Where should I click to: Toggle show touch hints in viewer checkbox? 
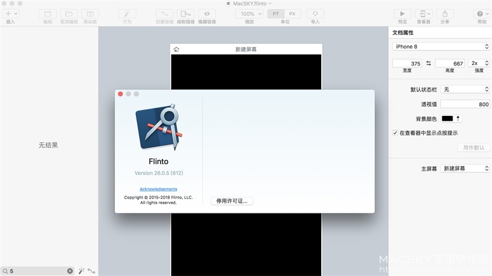(x=395, y=133)
